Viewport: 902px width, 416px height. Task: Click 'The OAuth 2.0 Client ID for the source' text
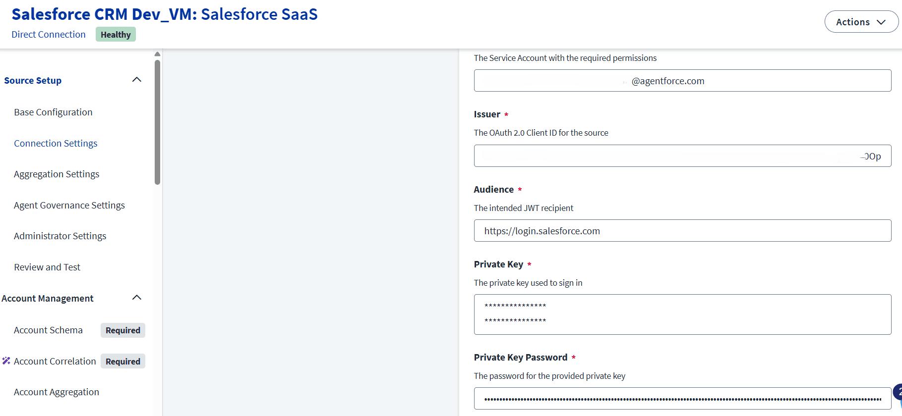pos(541,133)
